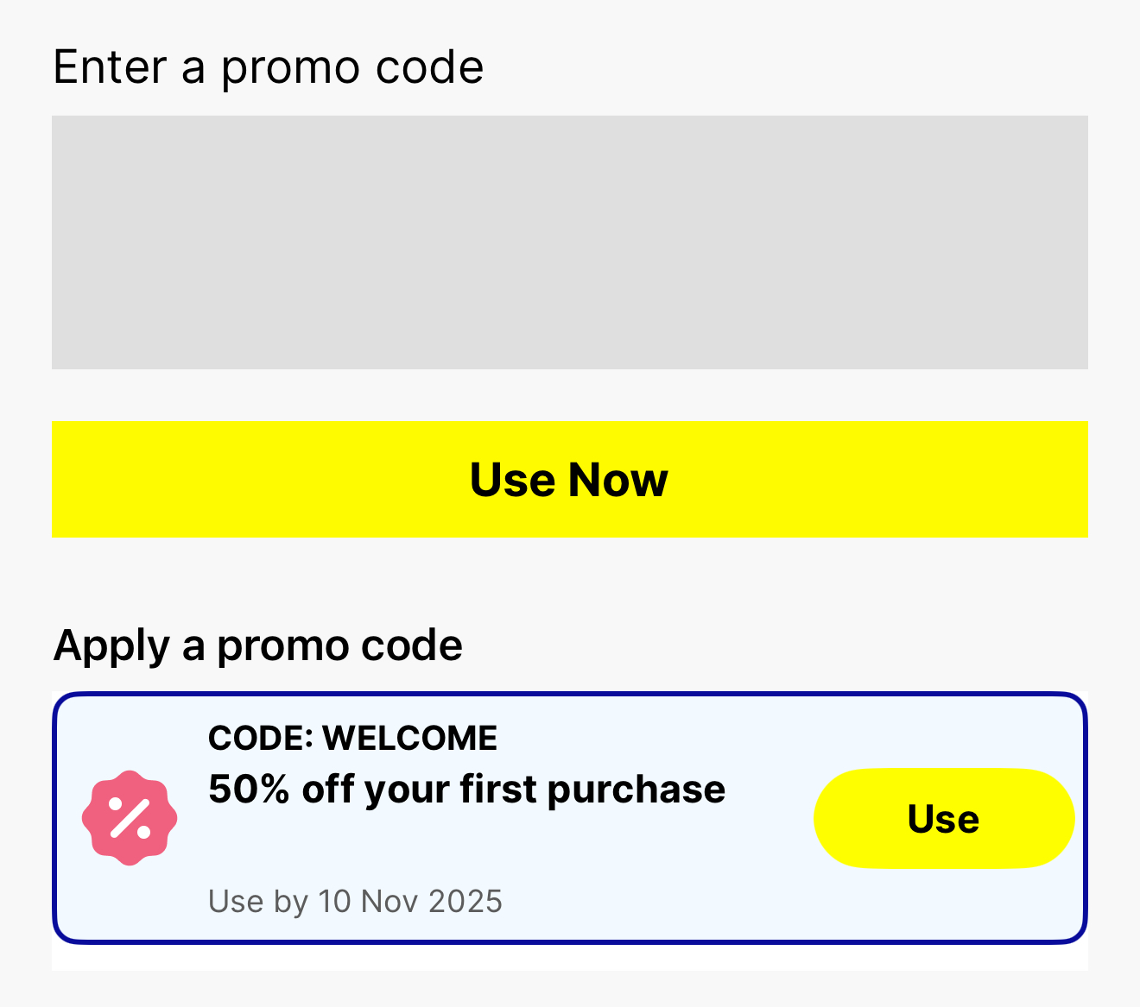Click the 'Enter a promo code' label
Image resolution: width=1140 pixels, height=1007 pixels.
pos(268,67)
